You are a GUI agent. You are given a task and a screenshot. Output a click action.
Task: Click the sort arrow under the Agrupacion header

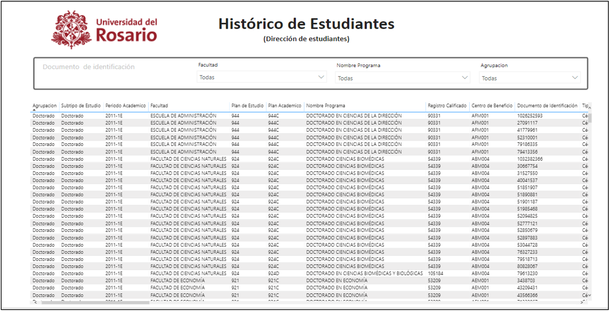(34, 110)
